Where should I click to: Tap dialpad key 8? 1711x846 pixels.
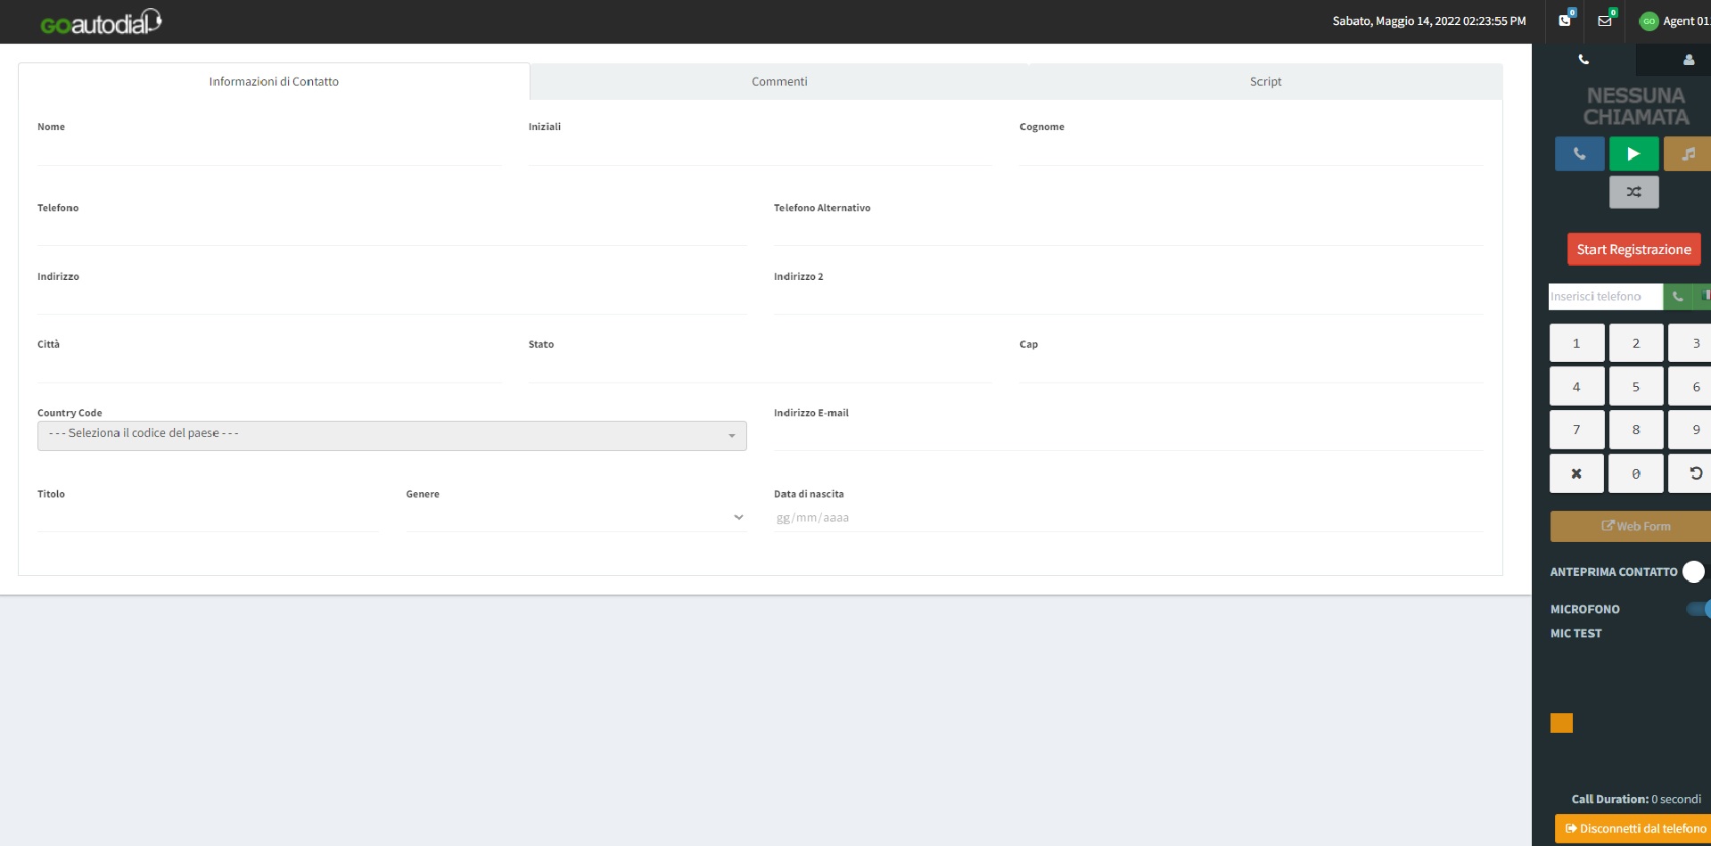(1635, 430)
